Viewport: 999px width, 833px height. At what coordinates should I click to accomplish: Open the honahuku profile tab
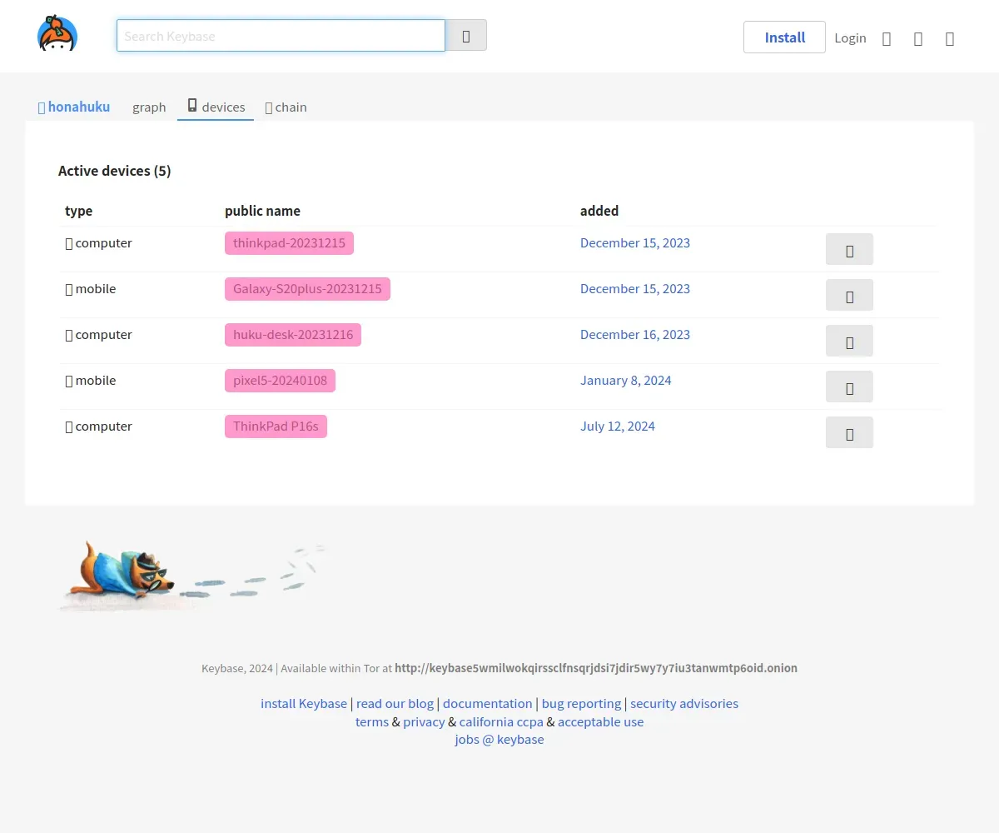74,107
